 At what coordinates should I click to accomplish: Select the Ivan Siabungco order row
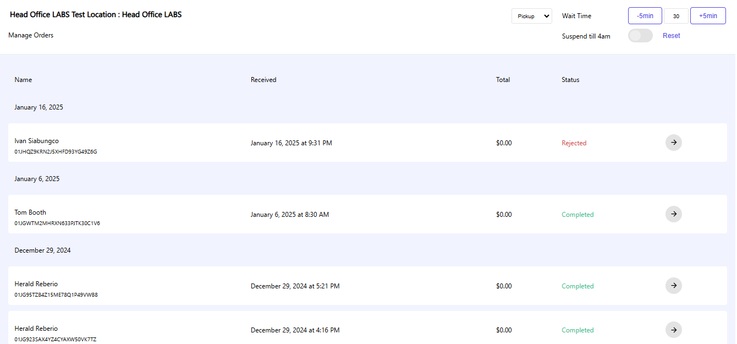pos(367,143)
